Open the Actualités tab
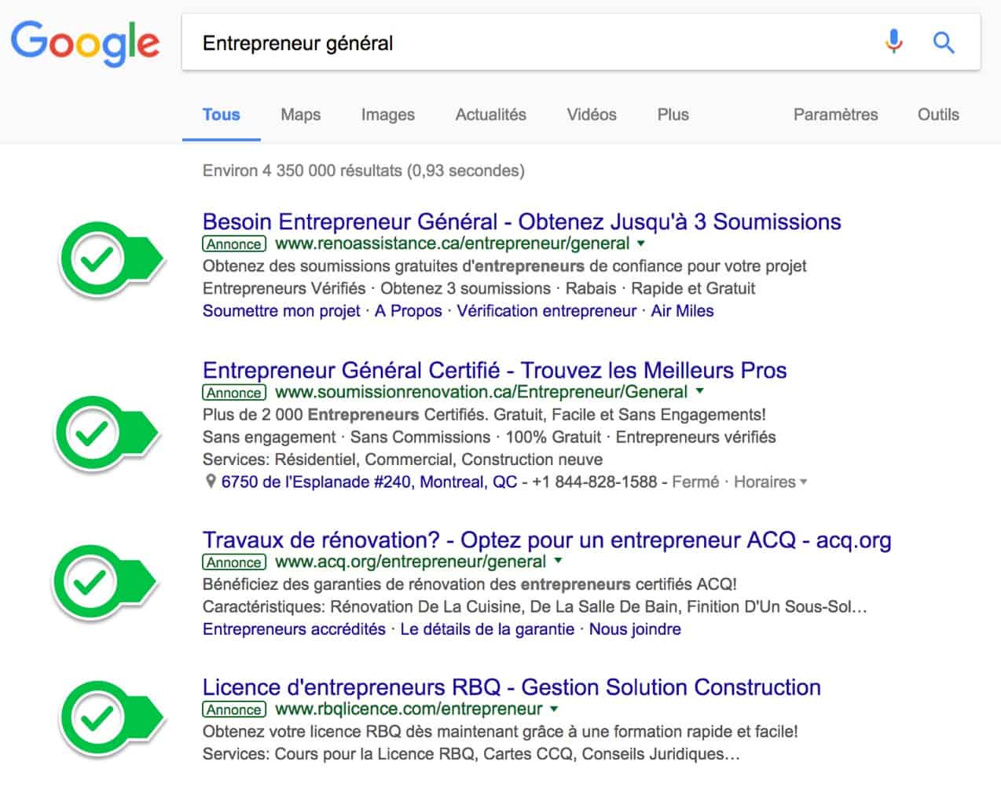The width and height of the screenshot is (1001, 798). [490, 115]
